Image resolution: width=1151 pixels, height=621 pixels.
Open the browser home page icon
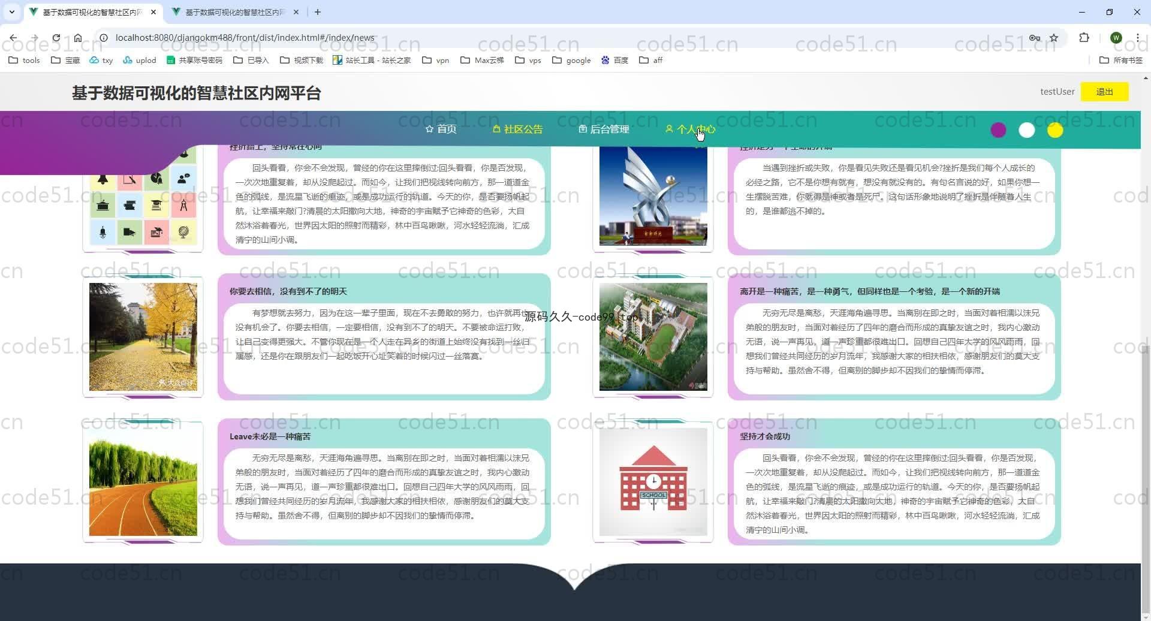(78, 38)
